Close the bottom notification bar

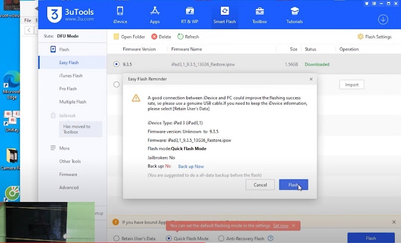point(394,222)
